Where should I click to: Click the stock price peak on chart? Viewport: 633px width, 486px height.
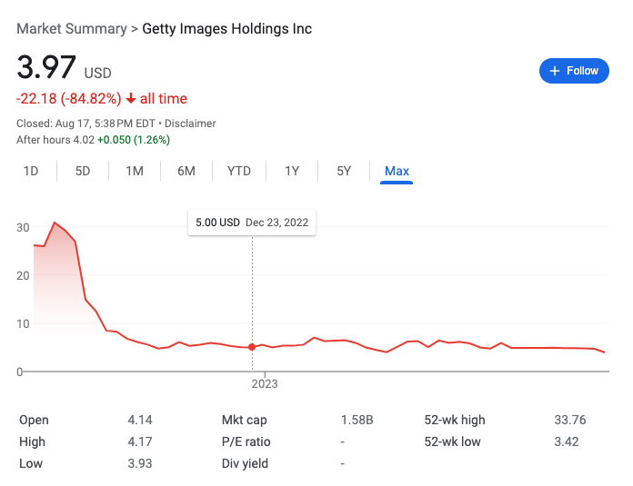[x=55, y=223]
